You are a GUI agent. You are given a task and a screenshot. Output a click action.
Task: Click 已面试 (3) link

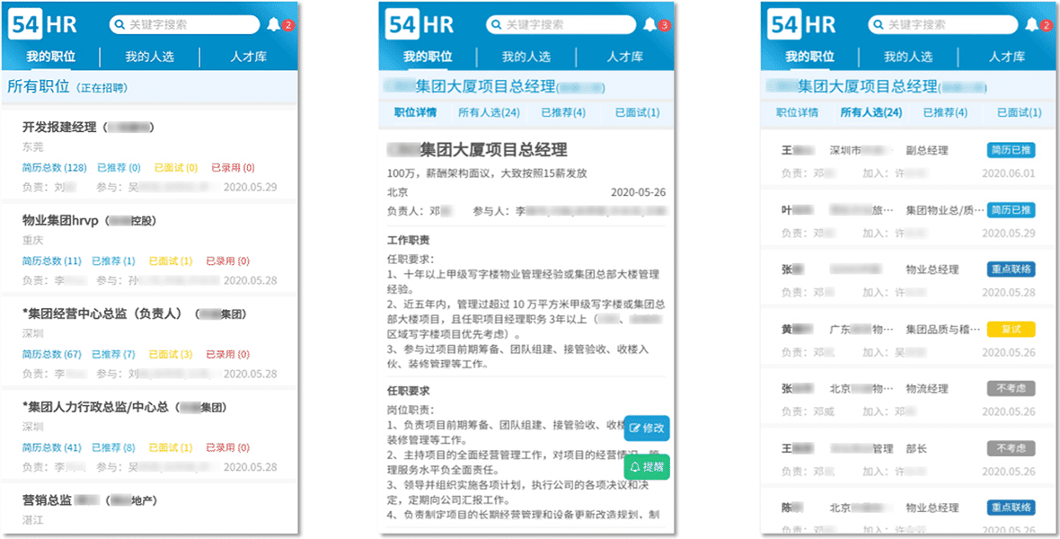[171, 354]
